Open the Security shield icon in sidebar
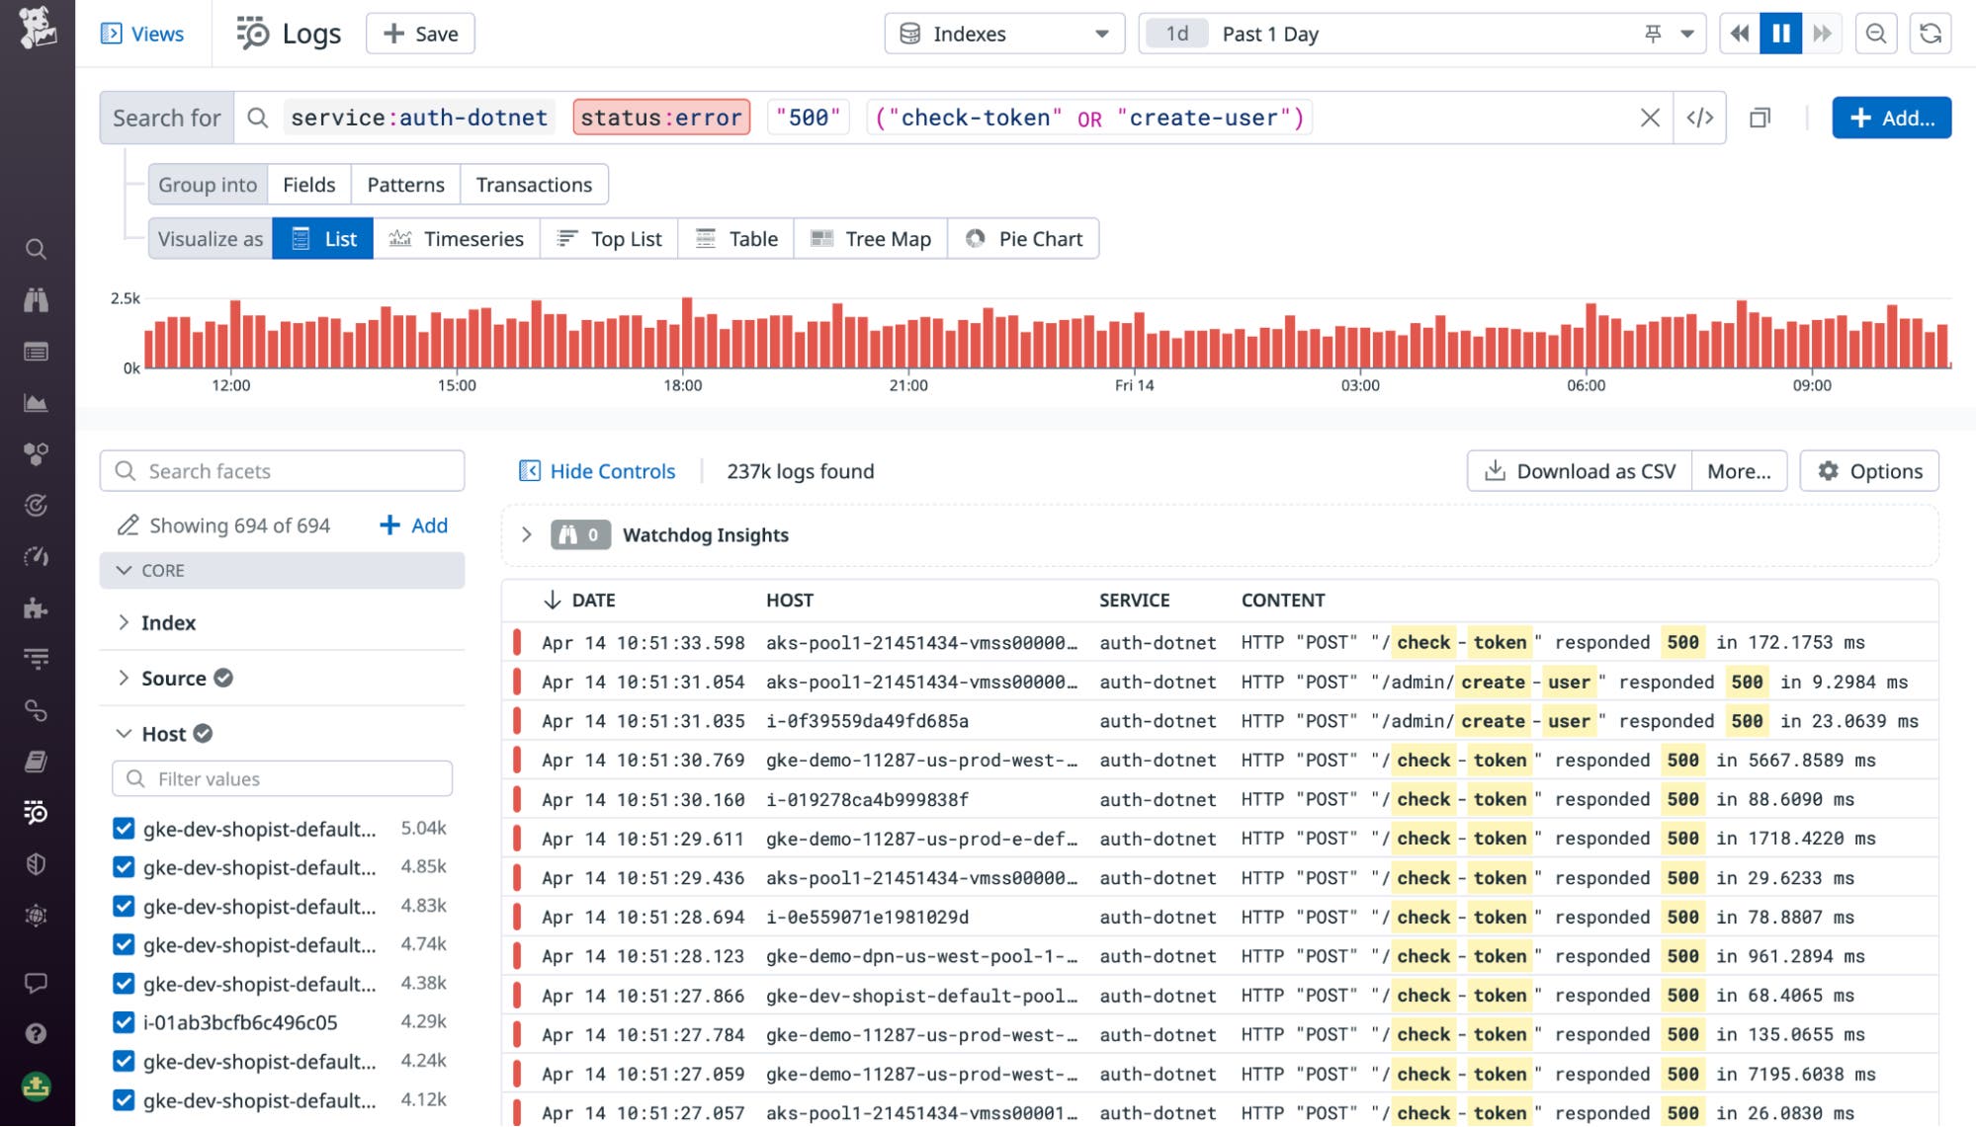This screenshot has height=1127, width=1976. pos(37,863)
